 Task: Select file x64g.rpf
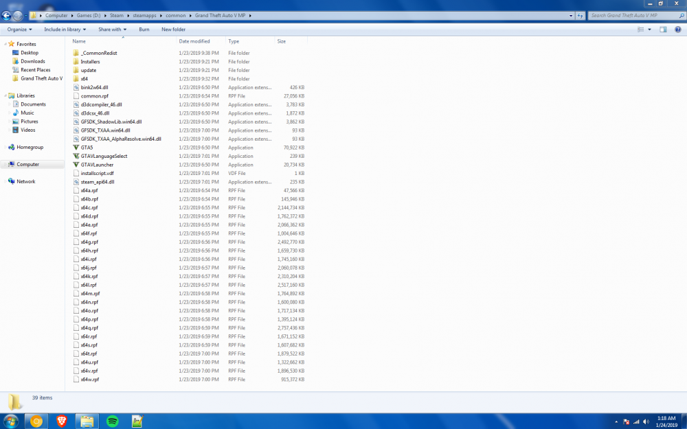(x=89, y=242)
